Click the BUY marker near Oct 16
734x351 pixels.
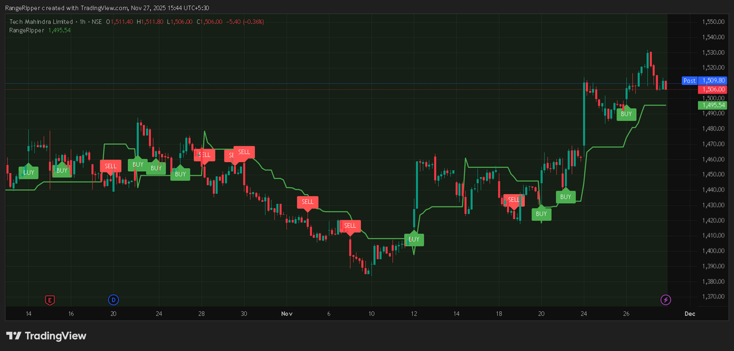click(62, 170)
